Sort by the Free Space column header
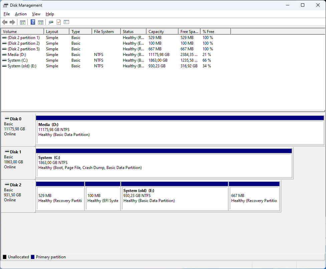326x269 pixels. point(189,32)
